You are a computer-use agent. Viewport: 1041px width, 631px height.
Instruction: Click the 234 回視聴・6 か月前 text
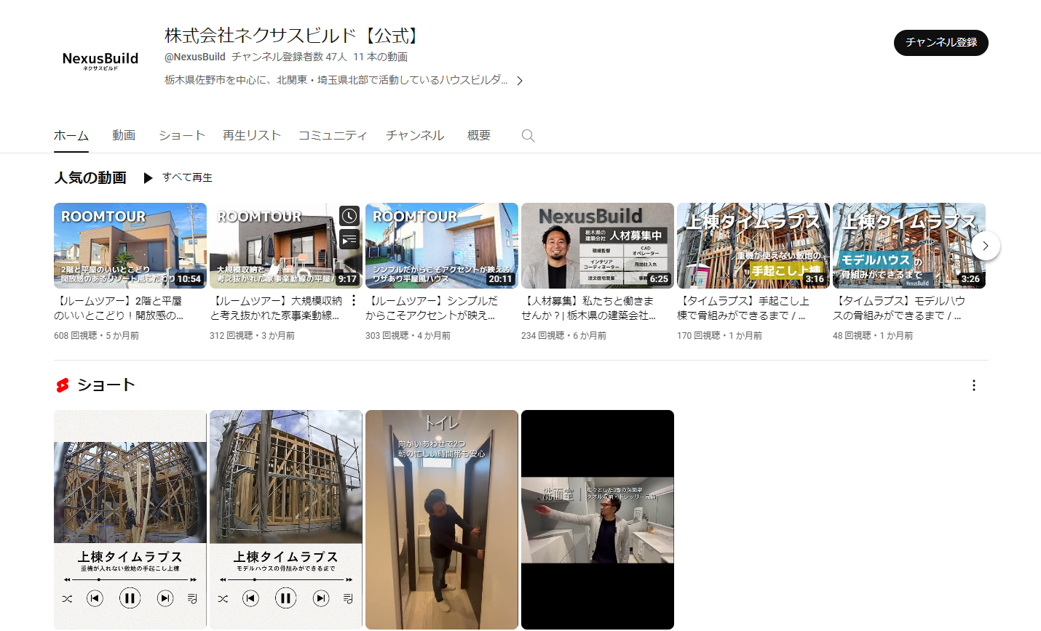(563, 336)
